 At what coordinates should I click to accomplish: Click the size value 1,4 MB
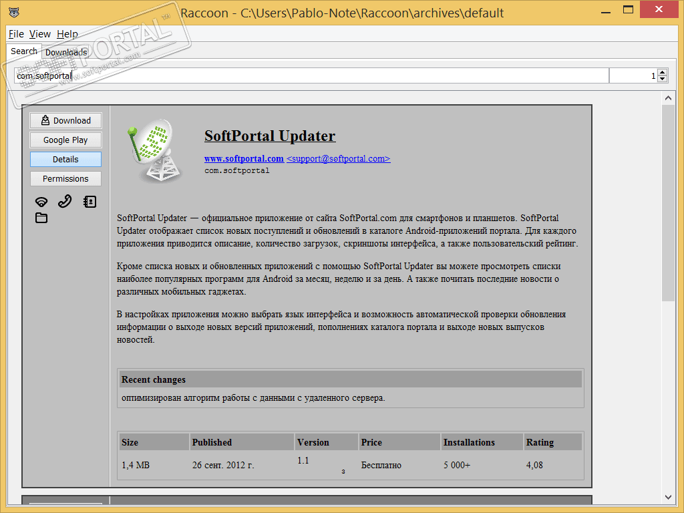(x=136, y=465)
